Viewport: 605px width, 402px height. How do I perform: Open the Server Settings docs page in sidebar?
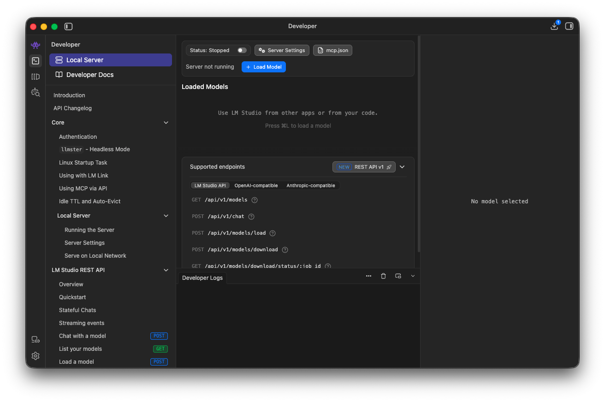[84, 243]
